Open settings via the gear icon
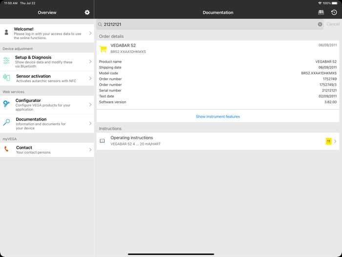Screen dimensions: 342x257 click(87, 12)
